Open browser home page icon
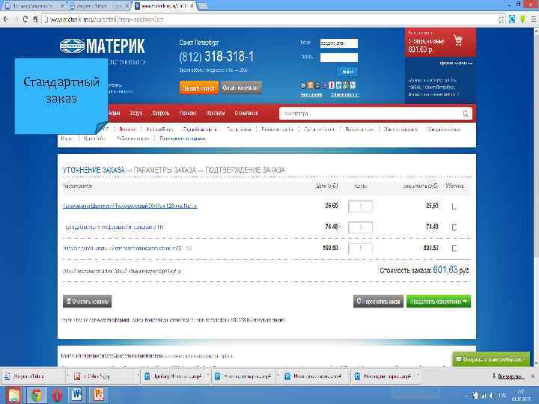The width and height of the screenshot is (539, 404). (x=34, y=19)
